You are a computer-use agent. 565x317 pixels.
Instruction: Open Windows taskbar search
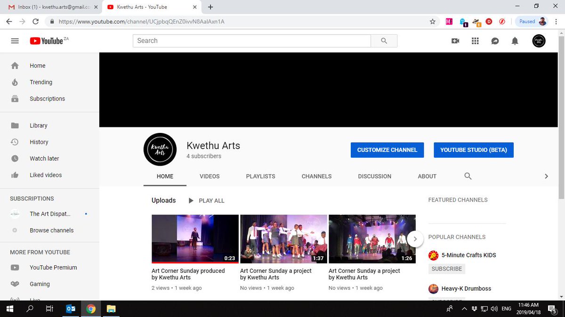click(30, 309)
